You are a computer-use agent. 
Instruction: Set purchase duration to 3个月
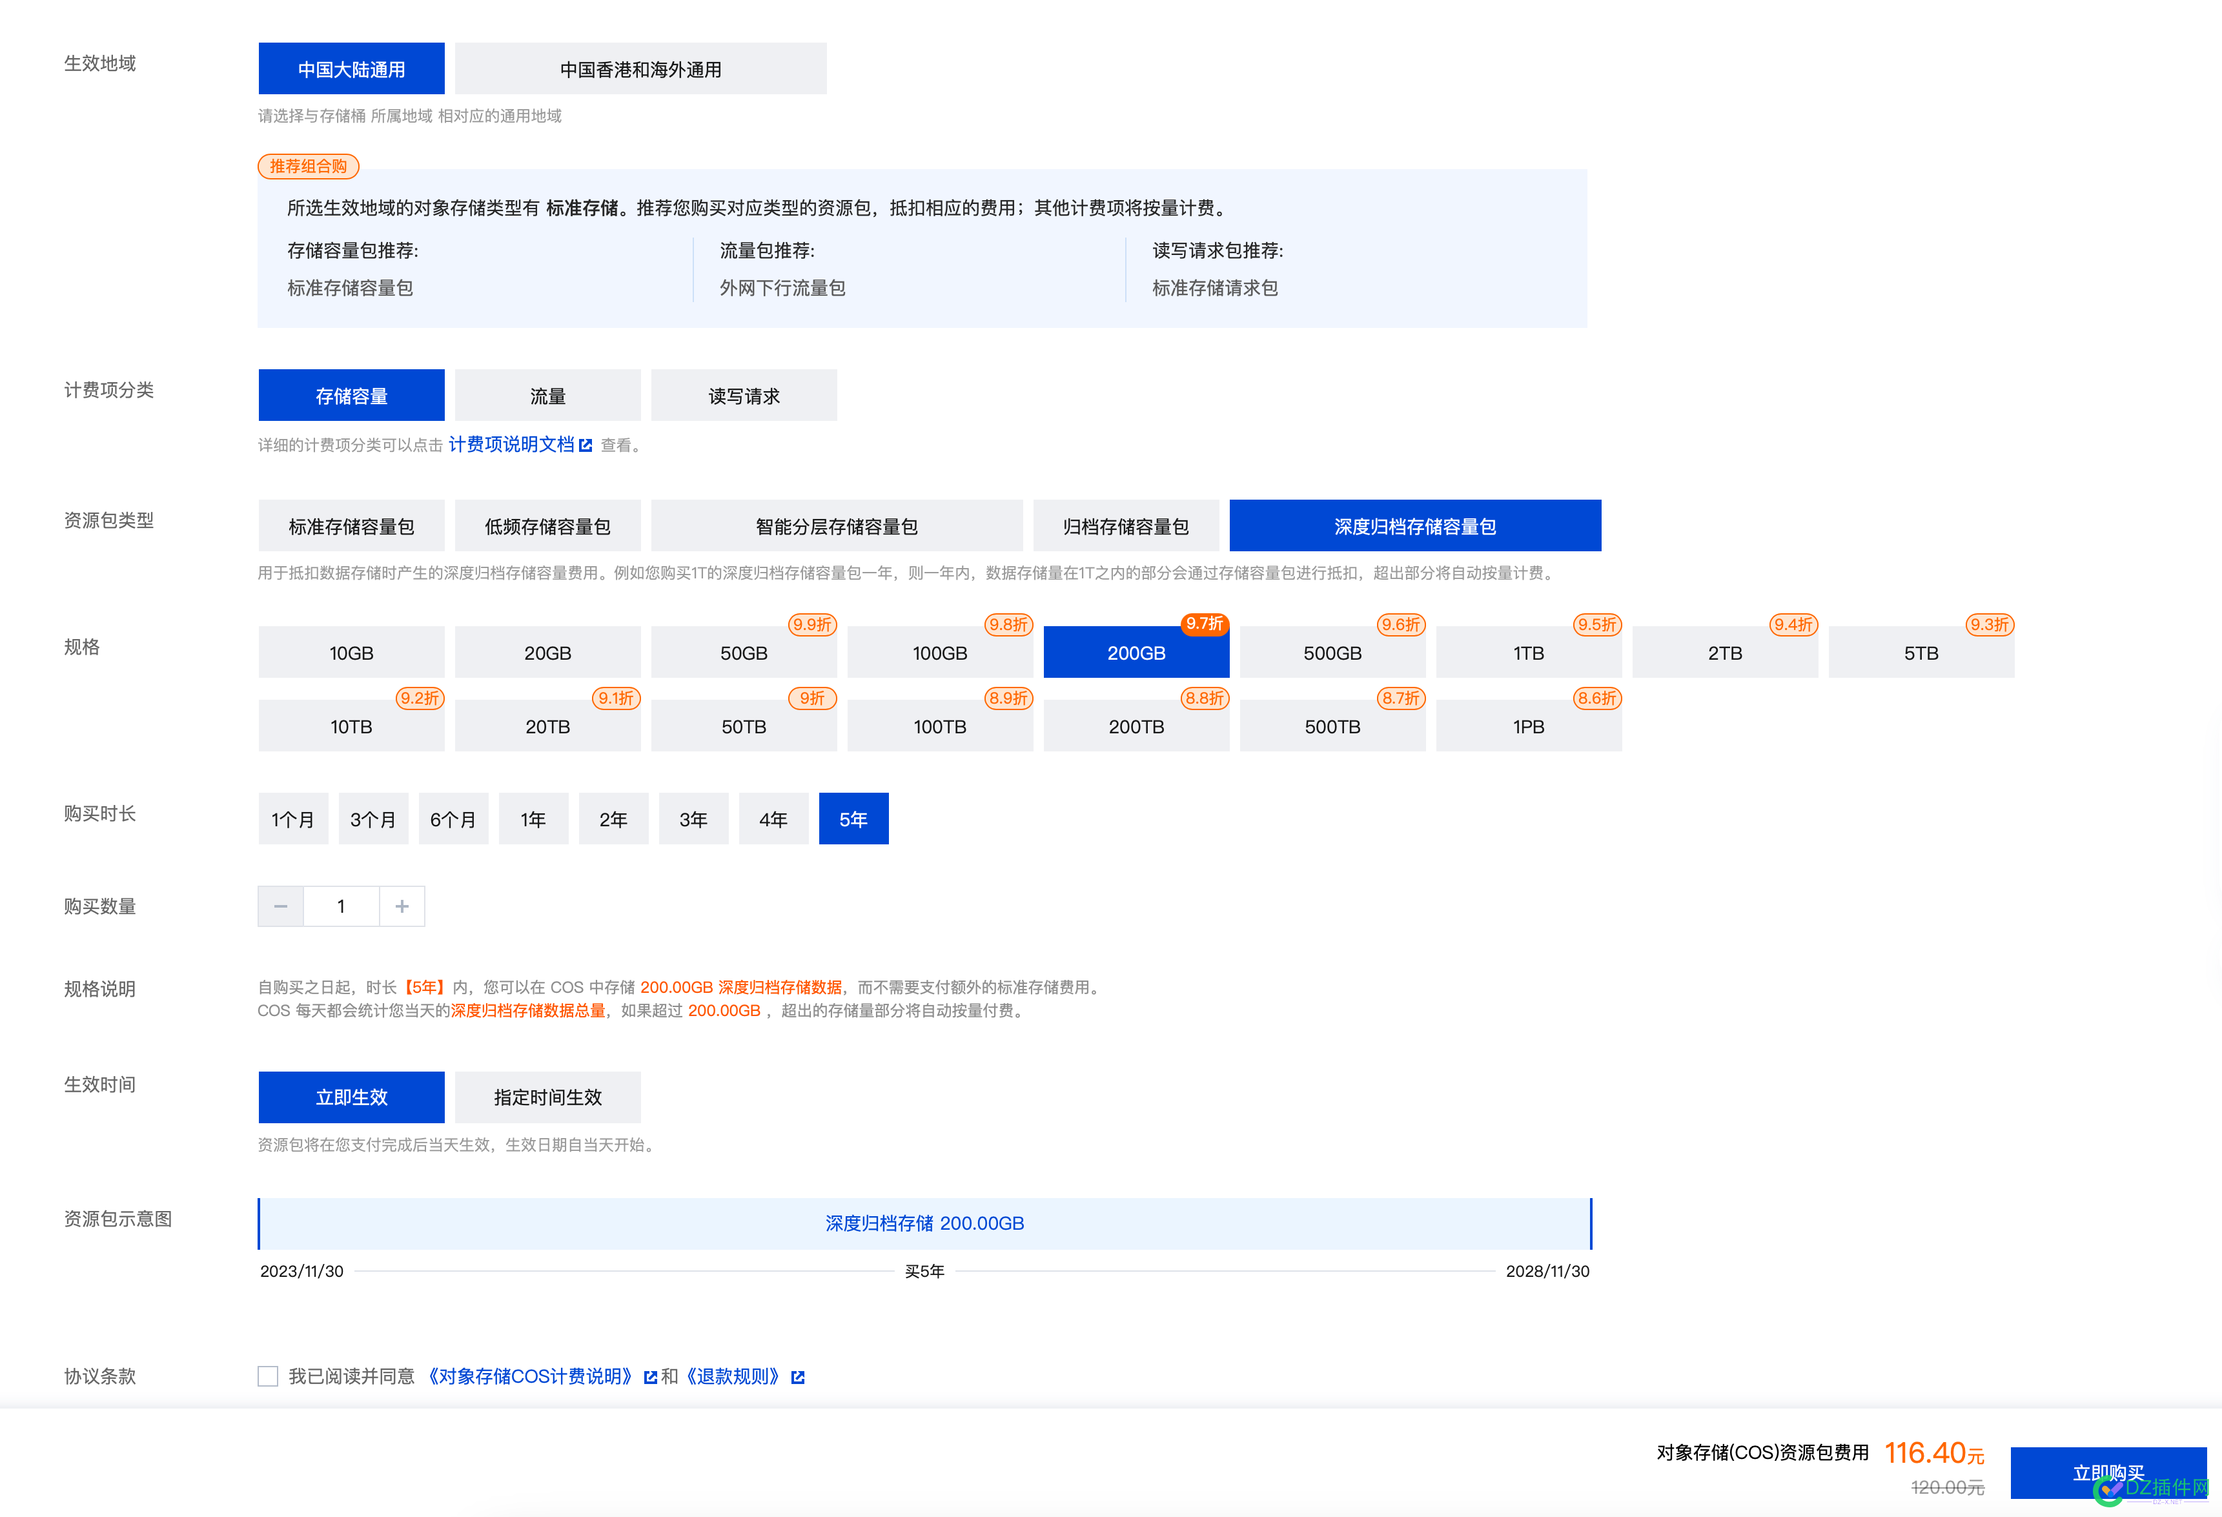[373, 819]
